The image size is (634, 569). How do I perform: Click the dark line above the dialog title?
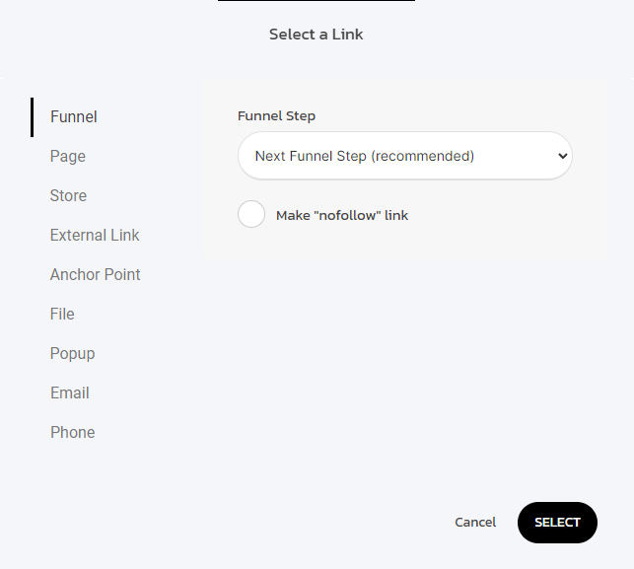pyautogui.click(x=316, y=1)
